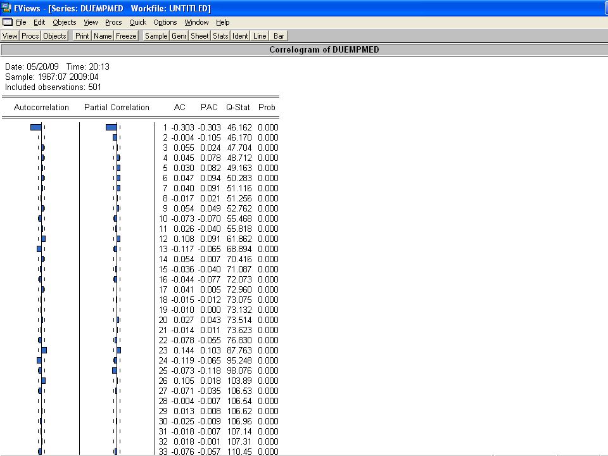The image size is (608, 456).
Task: Click the Ident toolbar button
Action: point(240,36)
